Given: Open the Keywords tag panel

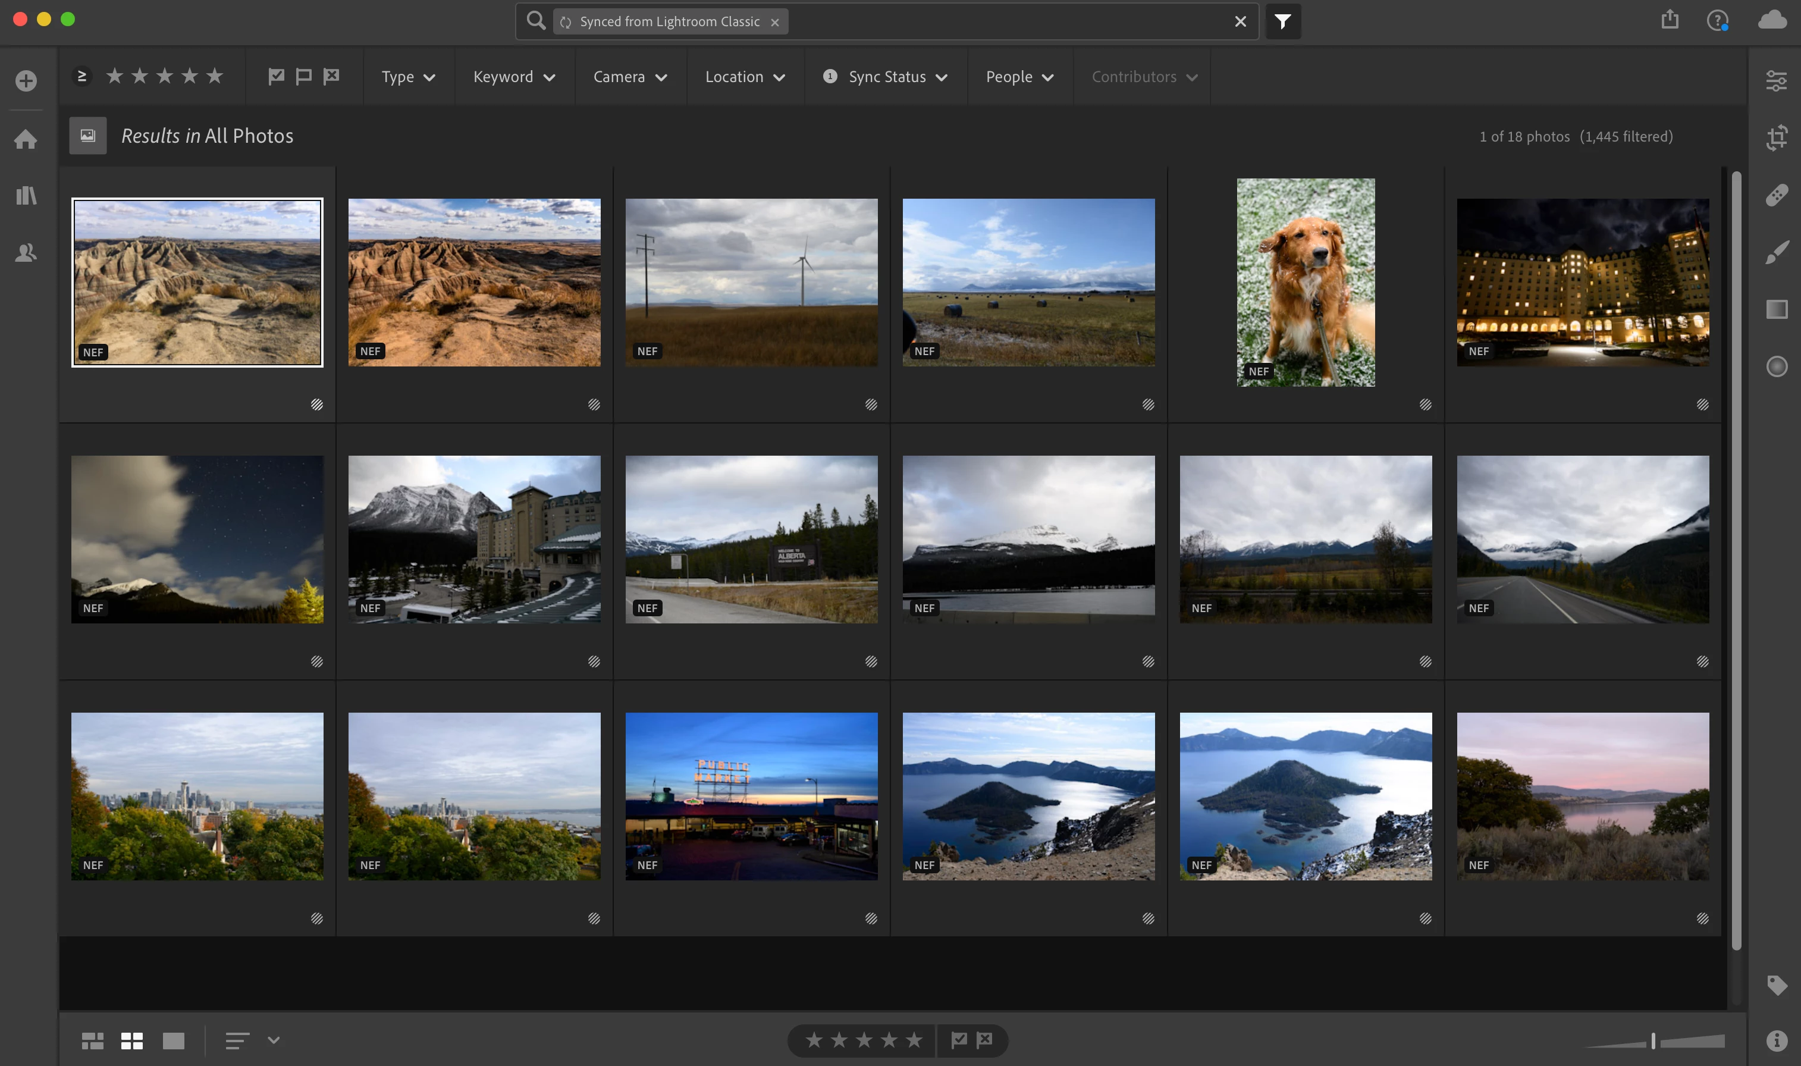Looking at the screenshot, I should 1776,985.
